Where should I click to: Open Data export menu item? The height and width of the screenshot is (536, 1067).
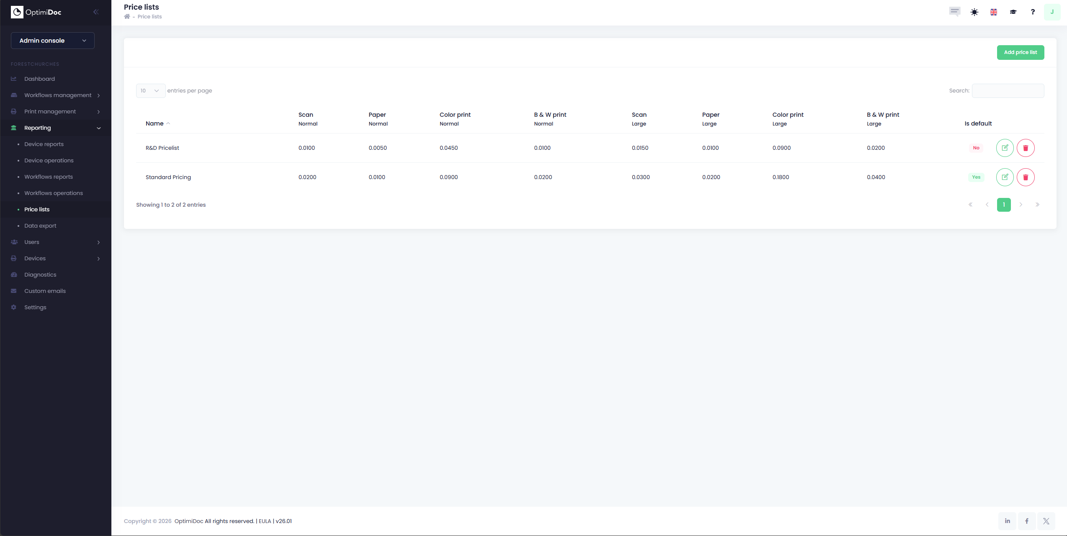(40, 226)
